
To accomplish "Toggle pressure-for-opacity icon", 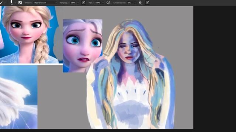I will [x=83, y=3].
